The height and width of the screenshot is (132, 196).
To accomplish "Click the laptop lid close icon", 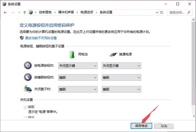I will tap(28, 89).
